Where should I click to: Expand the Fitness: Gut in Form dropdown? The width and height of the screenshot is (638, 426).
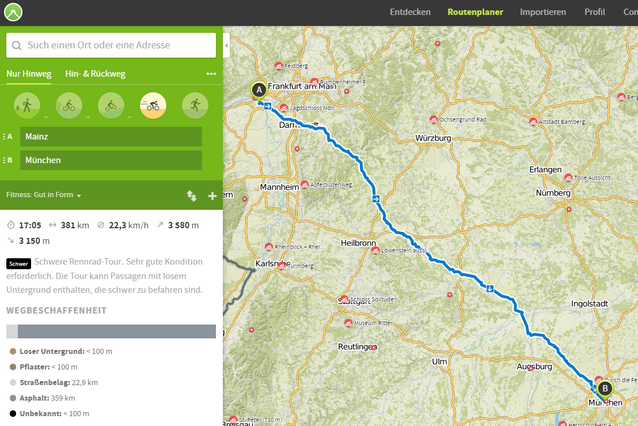(x=44, y=195)
